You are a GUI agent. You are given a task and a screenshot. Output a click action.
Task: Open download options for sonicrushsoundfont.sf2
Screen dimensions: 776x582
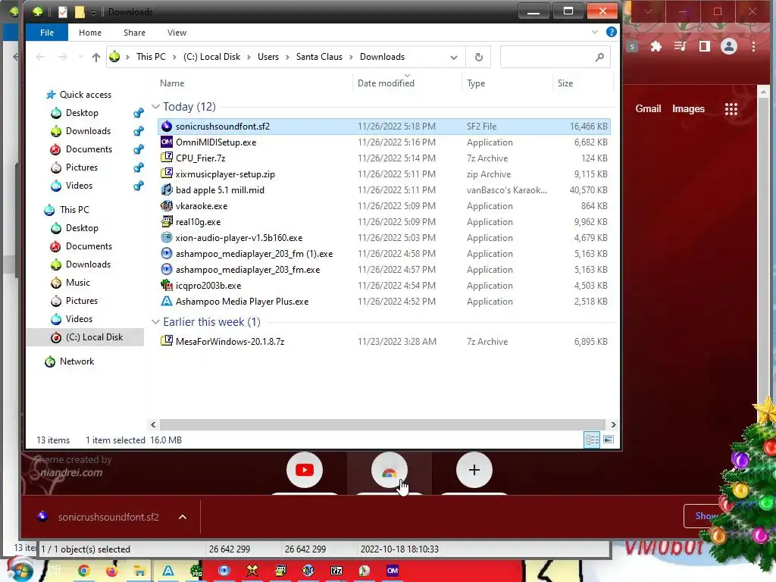point(183,517)
